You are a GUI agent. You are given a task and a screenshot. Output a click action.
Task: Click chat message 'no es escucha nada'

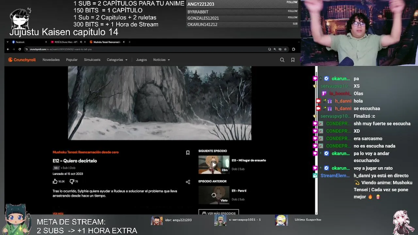375,146
